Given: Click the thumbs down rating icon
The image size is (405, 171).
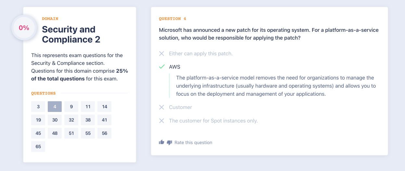Looking at the screenshot, I should click(169, 142).
